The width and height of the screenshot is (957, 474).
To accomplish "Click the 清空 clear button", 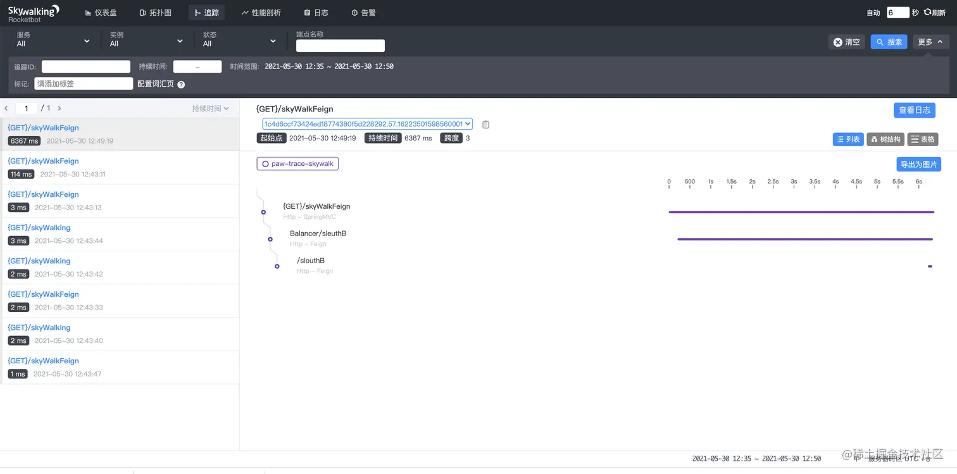I will coord(846,42).
